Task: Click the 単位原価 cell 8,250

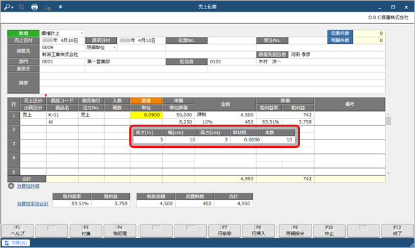Action: [x=178, y=122]
